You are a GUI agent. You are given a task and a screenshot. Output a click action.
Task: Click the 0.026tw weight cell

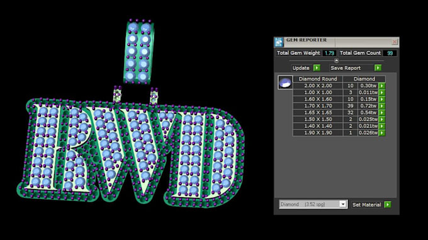coord(368,133)
